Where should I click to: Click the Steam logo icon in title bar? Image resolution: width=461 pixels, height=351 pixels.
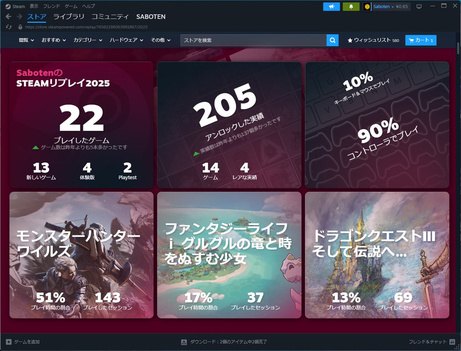click(x=8, y=6)
